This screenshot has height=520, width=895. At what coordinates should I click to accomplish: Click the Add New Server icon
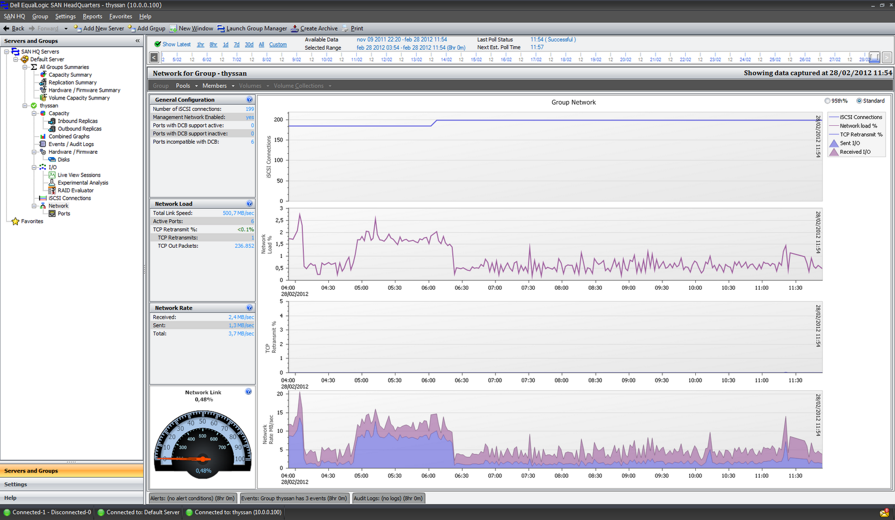[77, 28]
